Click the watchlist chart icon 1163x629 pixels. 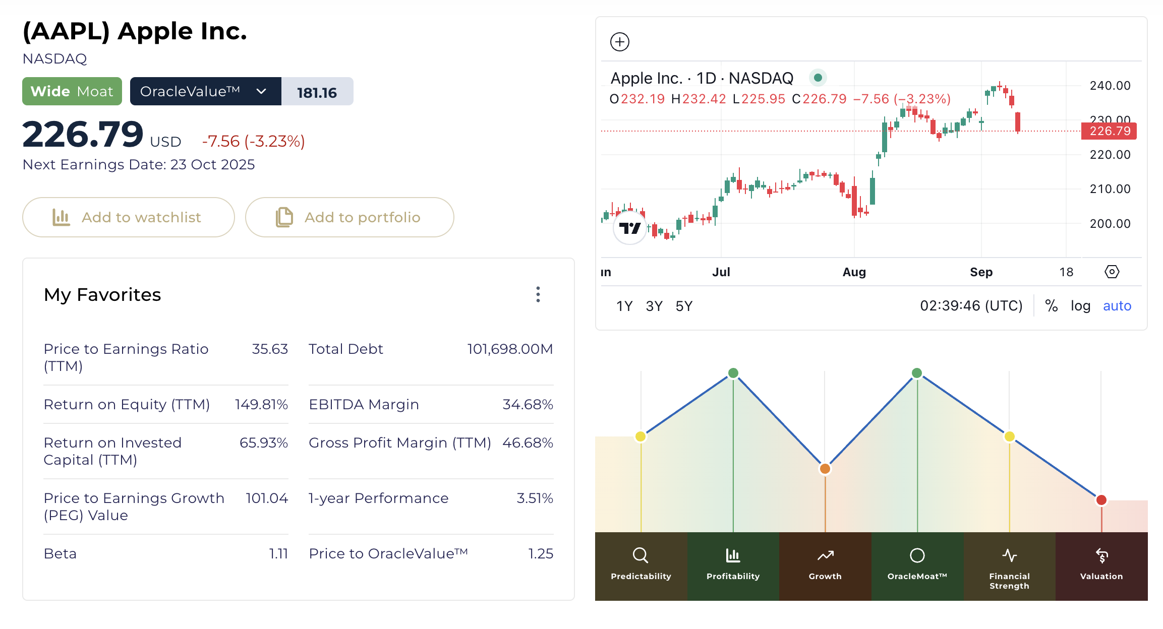pyautogui.click(x=61, y=217)
